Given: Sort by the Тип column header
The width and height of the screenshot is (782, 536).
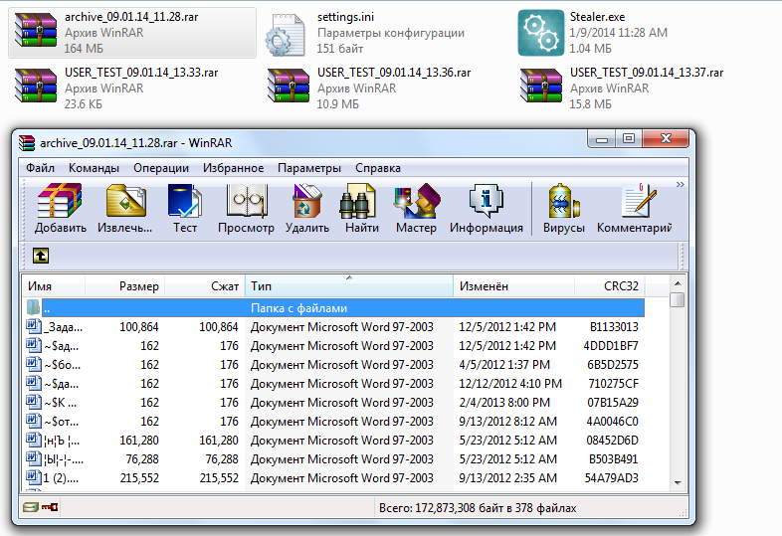Looking at the screenshot, I should [x=349, y=286].
